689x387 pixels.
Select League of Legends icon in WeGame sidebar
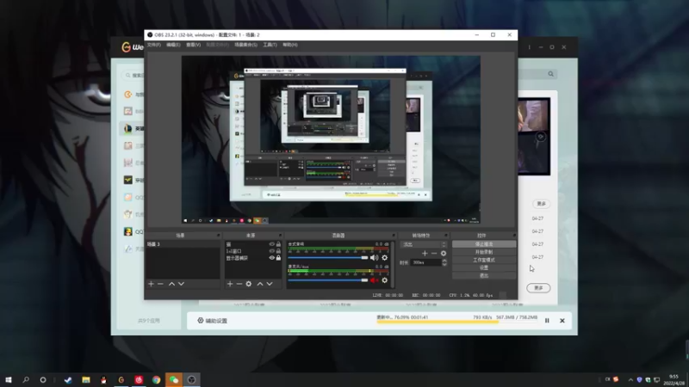[x=127, y=128]
